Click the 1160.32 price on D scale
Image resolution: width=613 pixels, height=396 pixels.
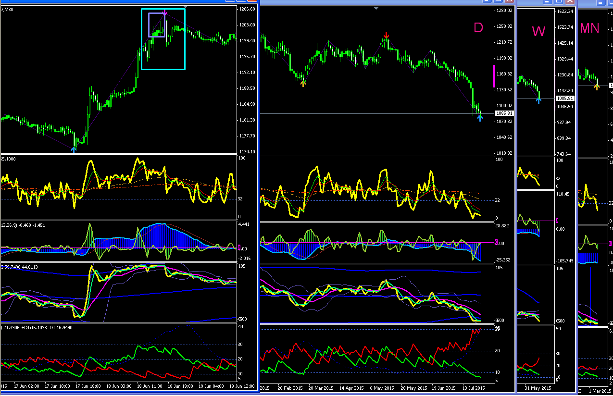pyautogui.click(x=504, y=74)
